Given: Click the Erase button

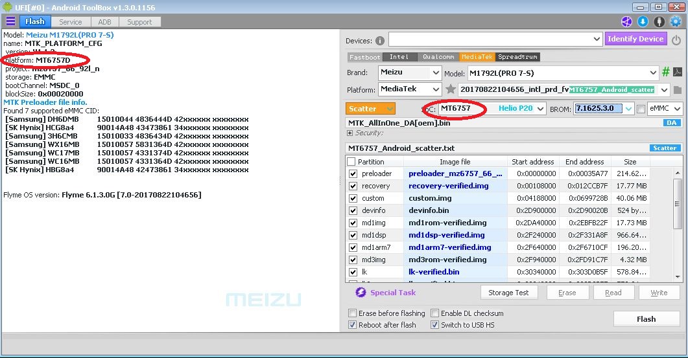Looking at the screenshot, I should [567, 293].
